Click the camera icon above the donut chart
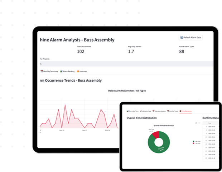This screenshot has width=222, height=172. [x=196, y=123]
